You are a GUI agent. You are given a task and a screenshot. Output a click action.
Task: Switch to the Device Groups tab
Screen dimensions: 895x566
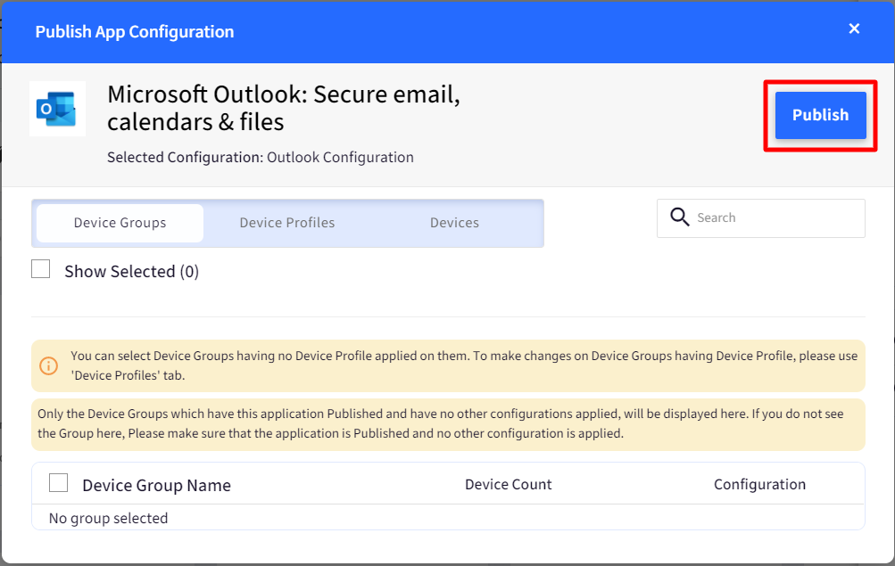tap(120, 223)
